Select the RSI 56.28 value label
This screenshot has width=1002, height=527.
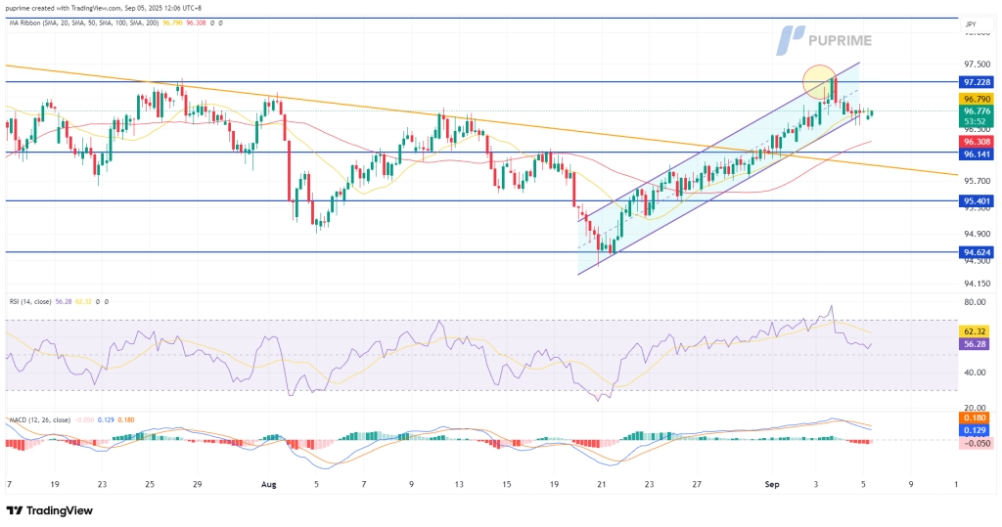978,343
